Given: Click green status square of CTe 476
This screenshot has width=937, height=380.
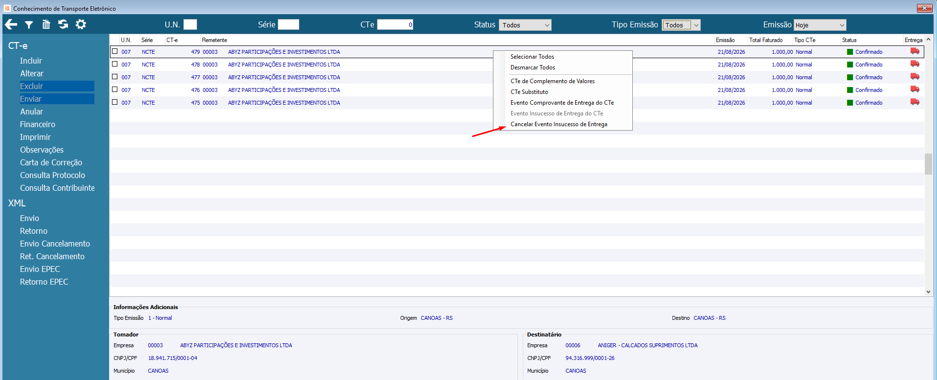Looking at the screenshot, I should 850,90.
